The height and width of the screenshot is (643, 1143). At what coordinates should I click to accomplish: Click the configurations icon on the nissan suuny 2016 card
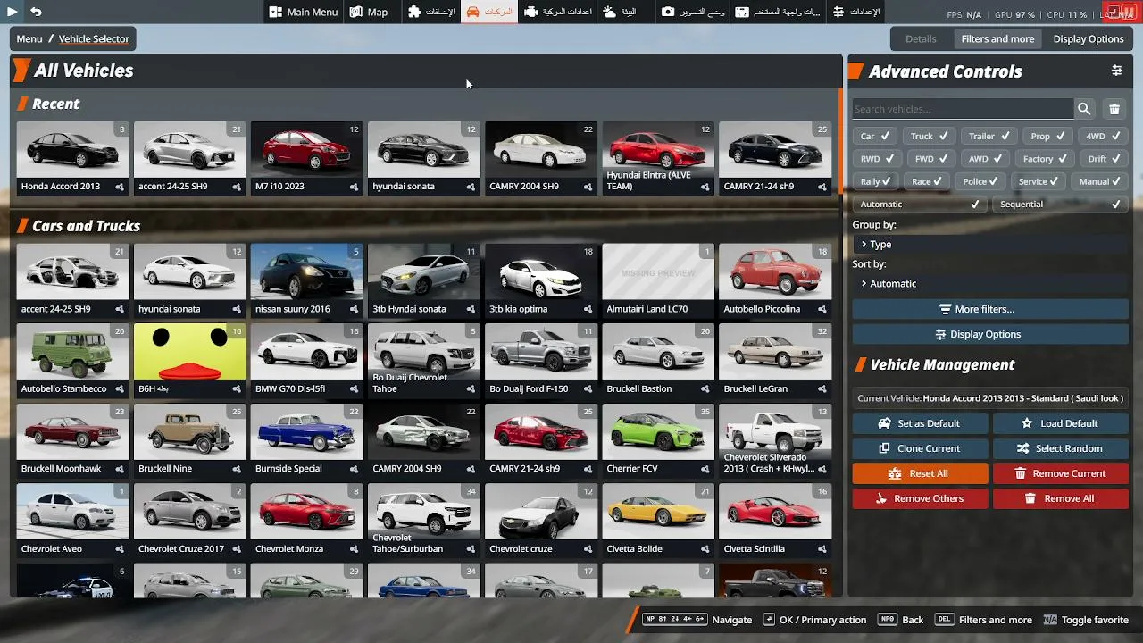354,310
